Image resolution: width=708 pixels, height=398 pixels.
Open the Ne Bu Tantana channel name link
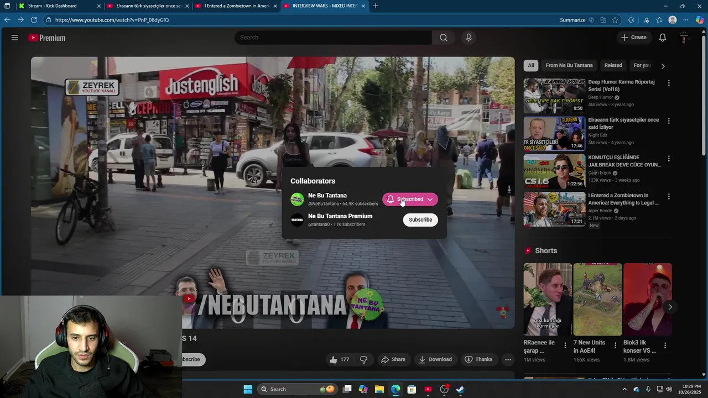(327, 196)
